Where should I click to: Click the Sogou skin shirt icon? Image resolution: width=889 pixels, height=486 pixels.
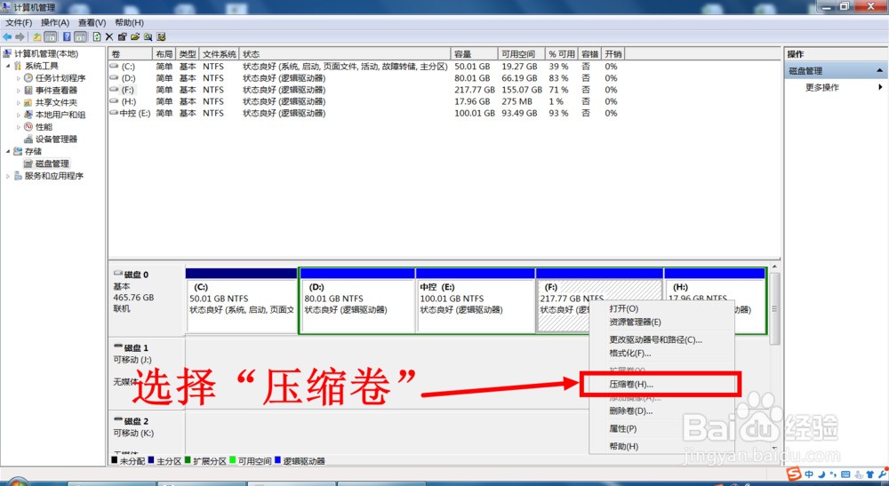[x=870, y=474]
